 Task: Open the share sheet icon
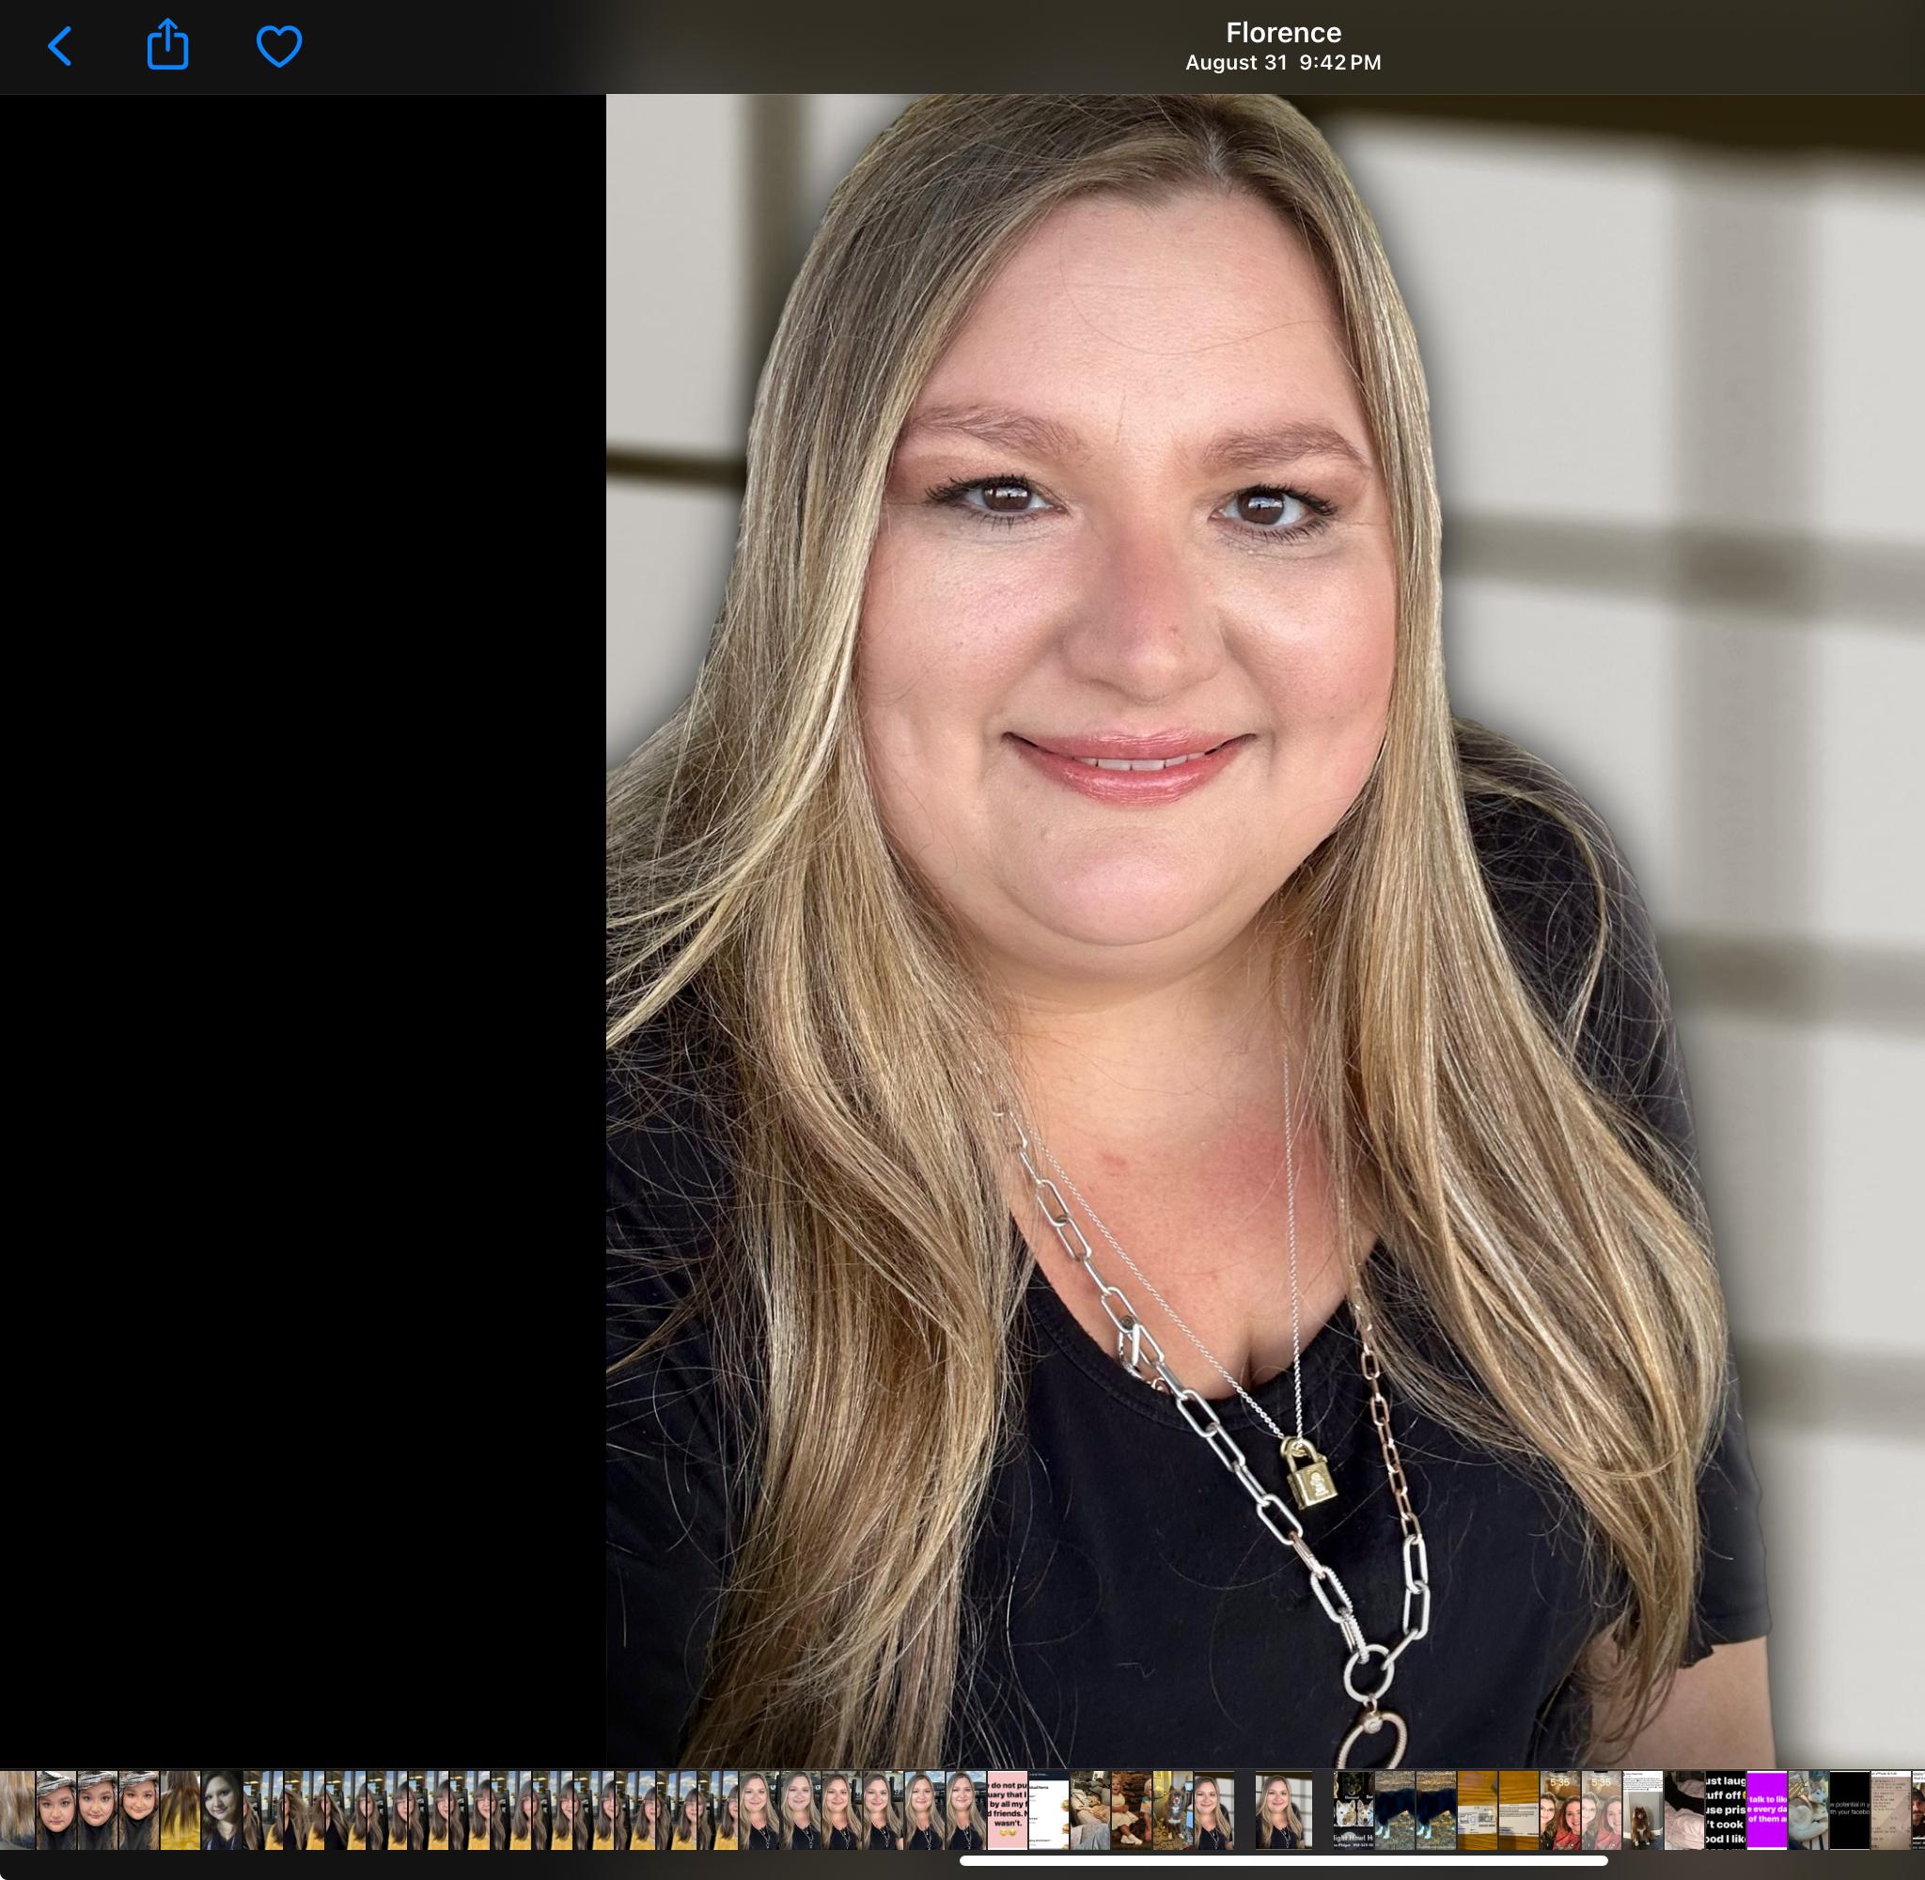tap(168, 45)
